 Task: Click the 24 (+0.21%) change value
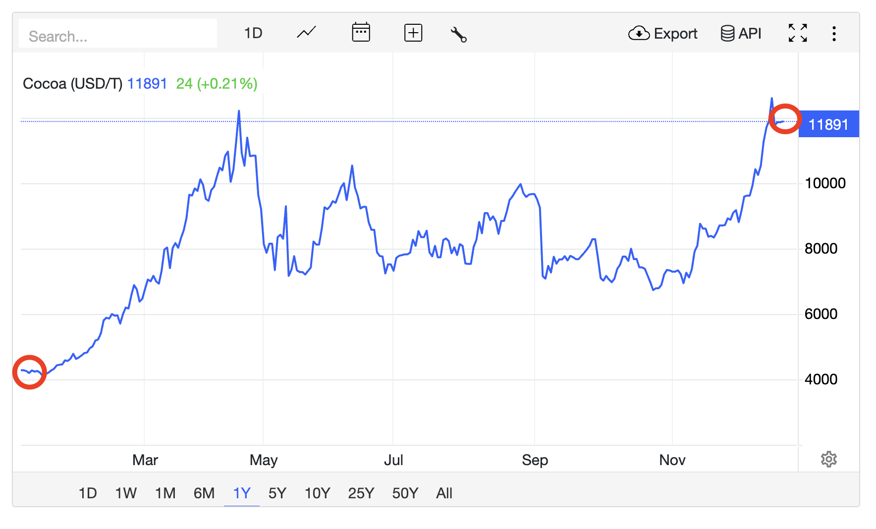(217, 84)
